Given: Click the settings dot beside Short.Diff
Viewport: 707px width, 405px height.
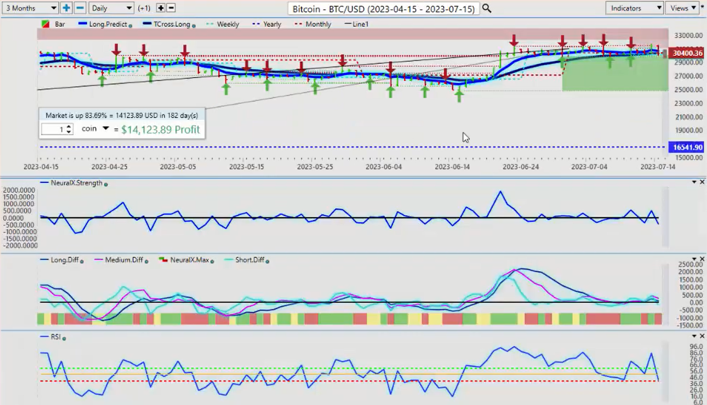Looking at the screenshot, I should pos(267,261).
